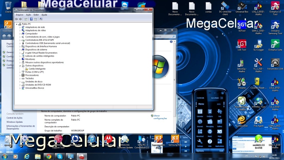Expand Adaptadores de vídeo
Image resolution: width=284 pixels, height=160 pixels.
[20, 31]
